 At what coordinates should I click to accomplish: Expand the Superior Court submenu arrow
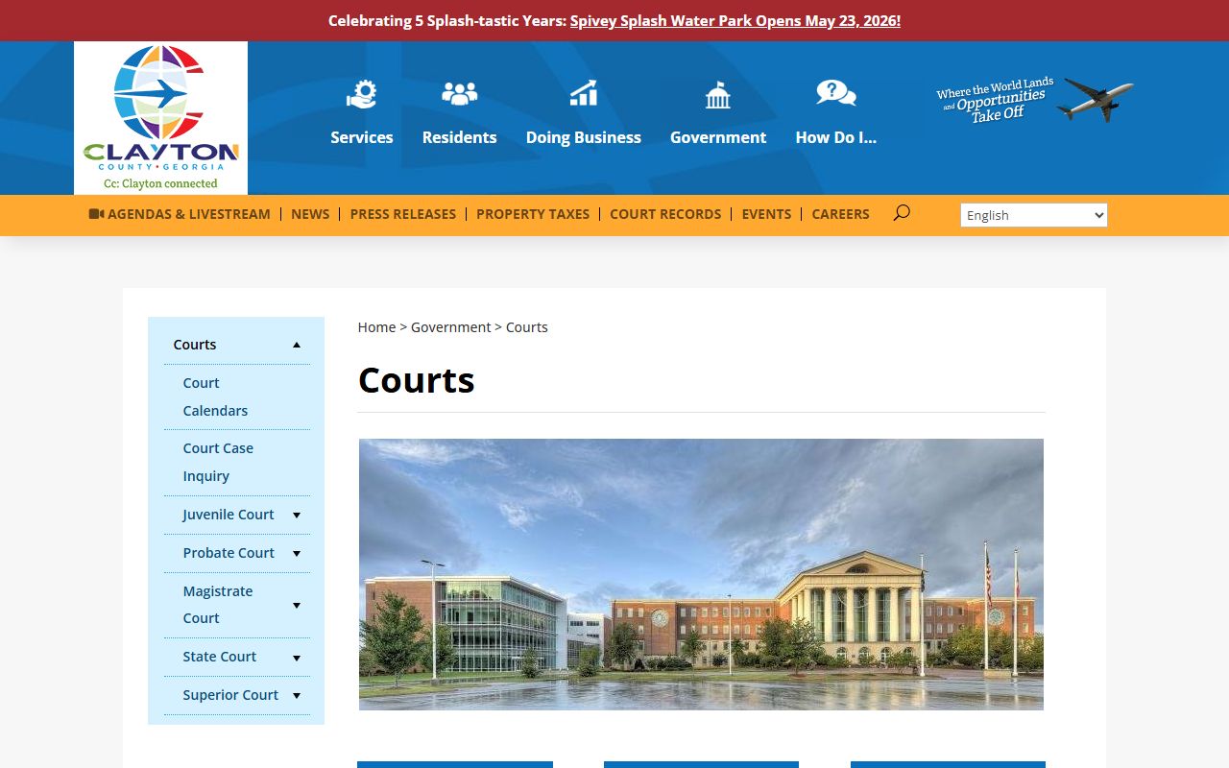pos(297,696)
